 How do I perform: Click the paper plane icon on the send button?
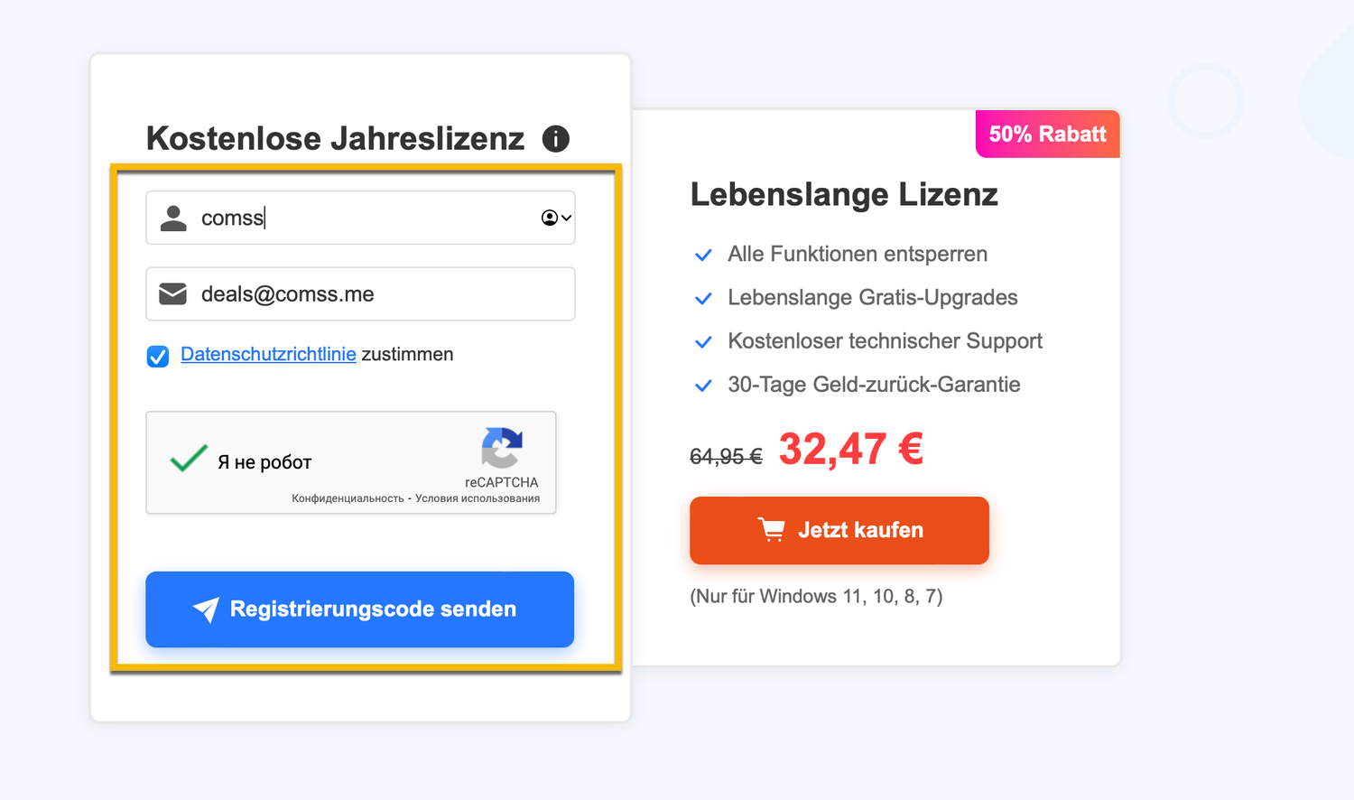click(206, 609)
